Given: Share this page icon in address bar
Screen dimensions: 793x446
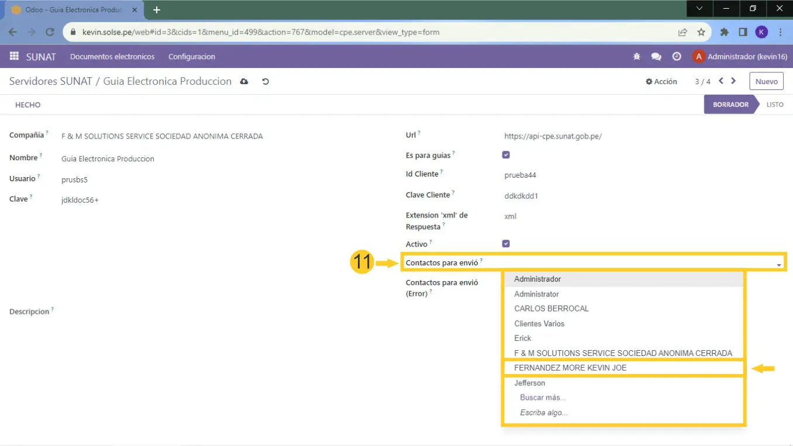Looking at the screenshot, I should tap(682, 32).
